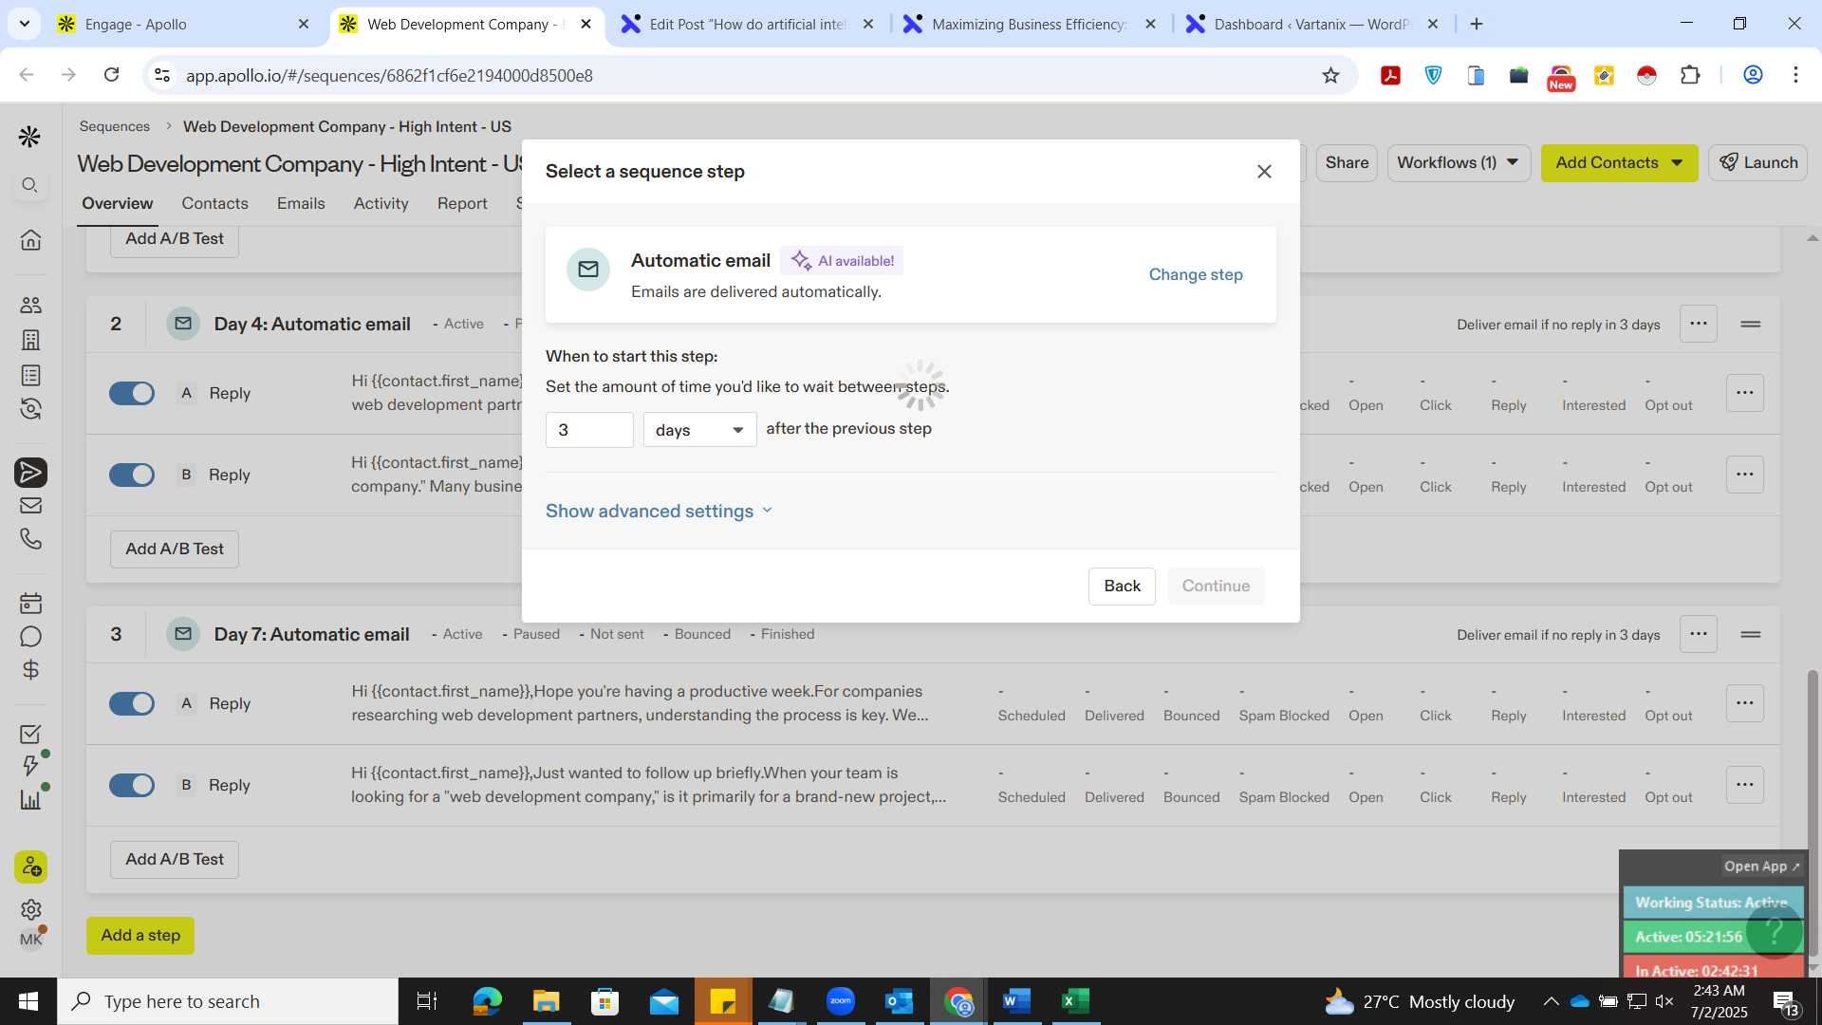Screen dimensions: 1822x1025
Task: Reload the Apollo page
Action: point(111,75)
